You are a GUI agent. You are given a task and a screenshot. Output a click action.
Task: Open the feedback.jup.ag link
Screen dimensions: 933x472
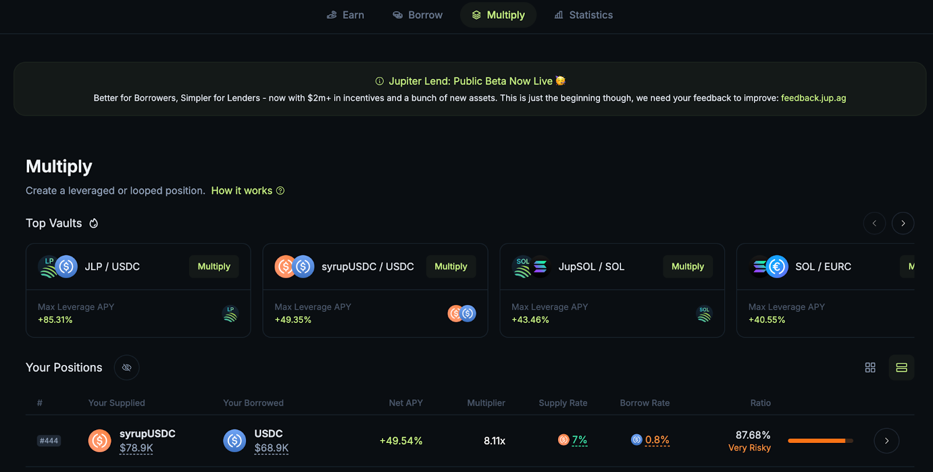tap(813, 98)
